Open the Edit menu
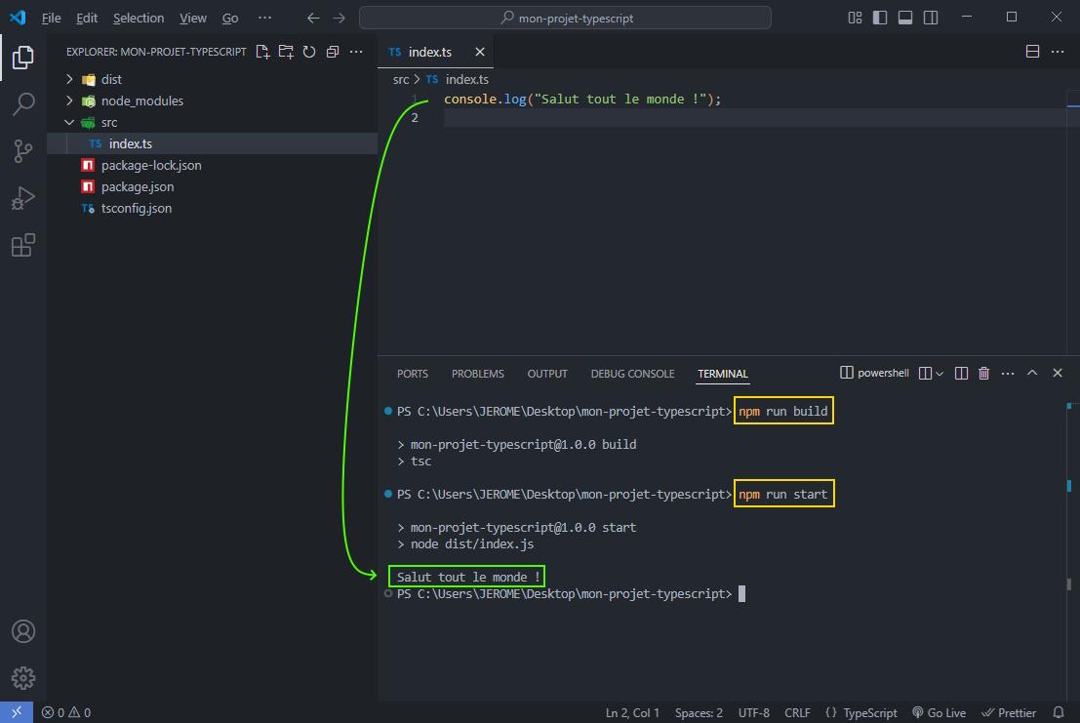The height and width of the screenshot is (723, 1080). 87,18
